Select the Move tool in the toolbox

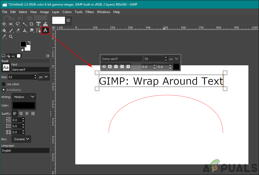coord(4,24)
